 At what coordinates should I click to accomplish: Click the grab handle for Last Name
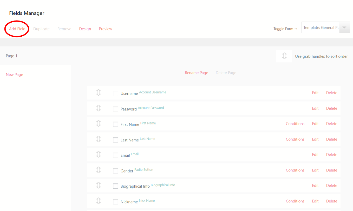98,139
